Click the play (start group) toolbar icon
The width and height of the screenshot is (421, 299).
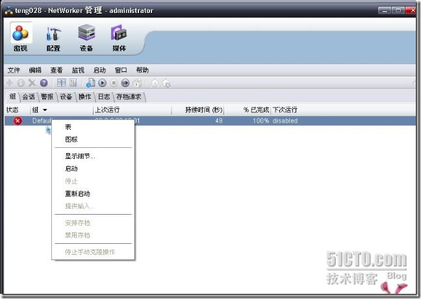coord(102,83)
